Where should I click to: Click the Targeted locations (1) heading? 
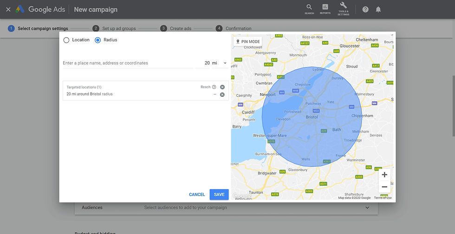coord(84,87)
